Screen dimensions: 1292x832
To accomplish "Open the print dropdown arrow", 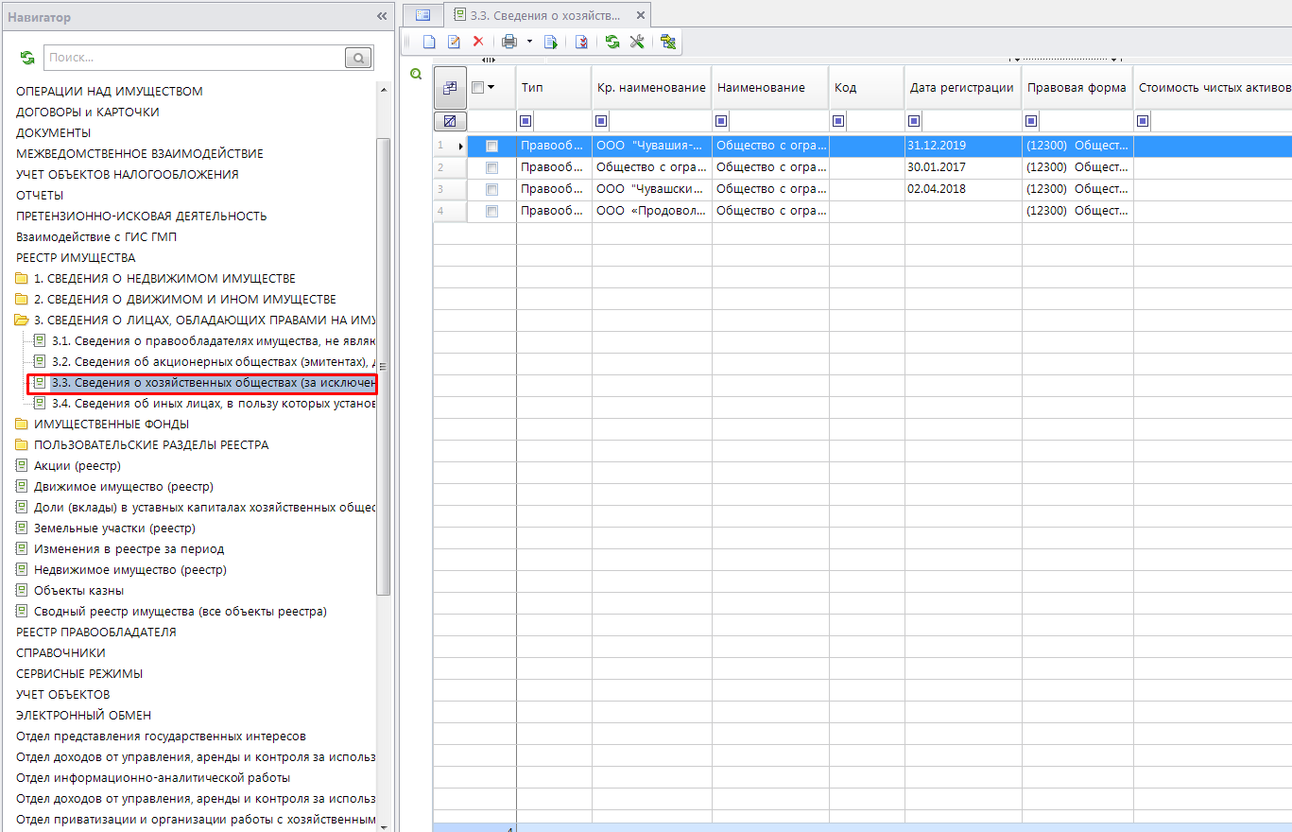I will point(529,42).
